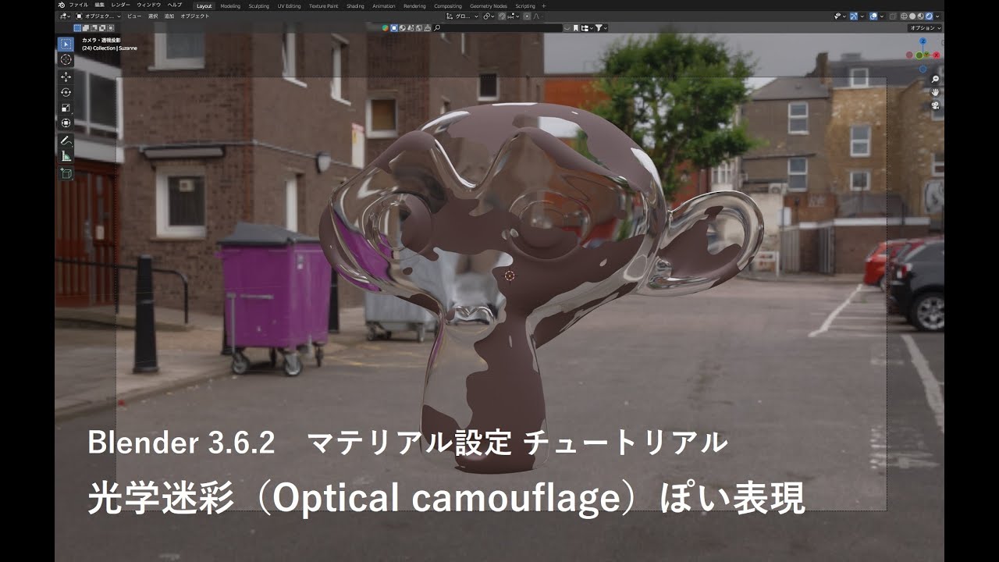Image resolution: width=999 pixels, height=562 pixels.
Task: Click the Blender logo menu
Action: pyautogui.click(x=61, y=5)
